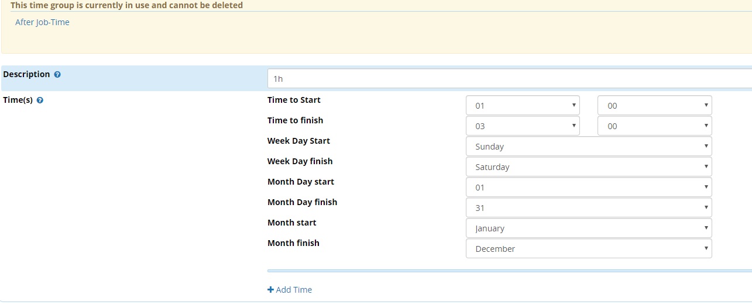Image resolution: width=752 pixels, height=305 pixels.
Task: Click help icon next to Time(s)
Action: (40, 100)
